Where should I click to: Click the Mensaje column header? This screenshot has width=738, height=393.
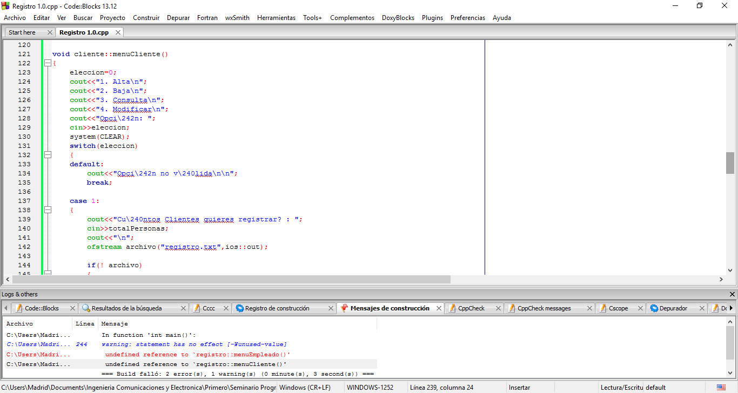pyautogui.click(x=237, y=324)
